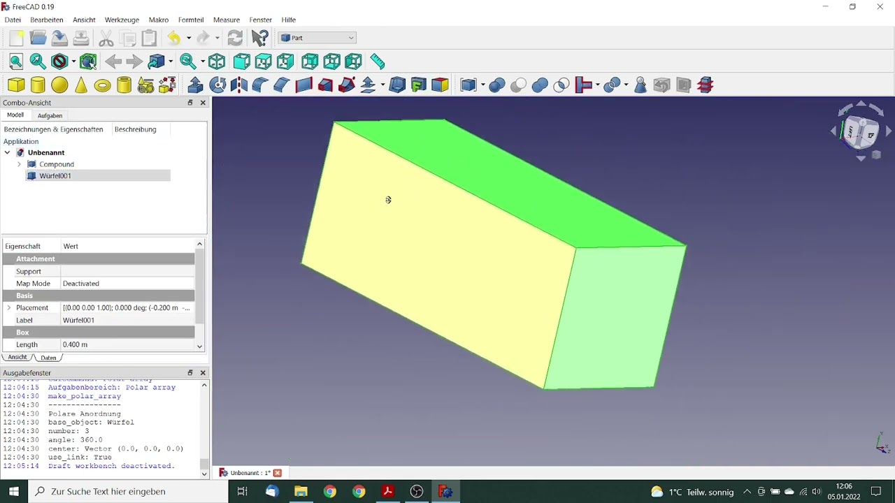The width and height of the screenshot is (895, 503).
Task: Close the Unbenannt : 1* document tab
Action: pyautogui.click(x=278, y=473)
